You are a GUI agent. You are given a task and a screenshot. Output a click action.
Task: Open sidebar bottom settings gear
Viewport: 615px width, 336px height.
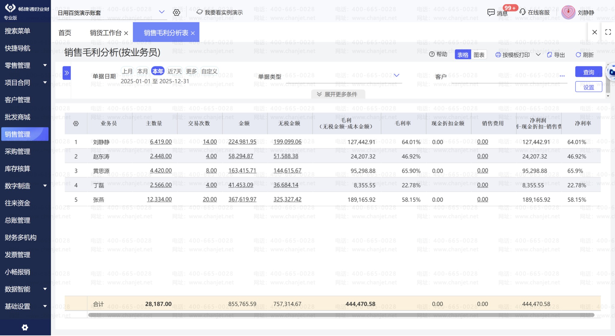(x=25, y=328)
